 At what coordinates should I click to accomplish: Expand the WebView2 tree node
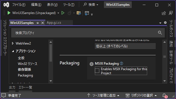[x=13, y=43]
